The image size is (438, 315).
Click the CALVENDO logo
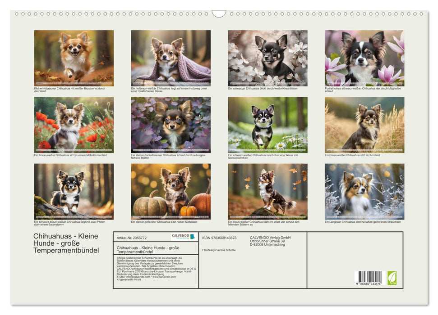click(x=184, y=237)
